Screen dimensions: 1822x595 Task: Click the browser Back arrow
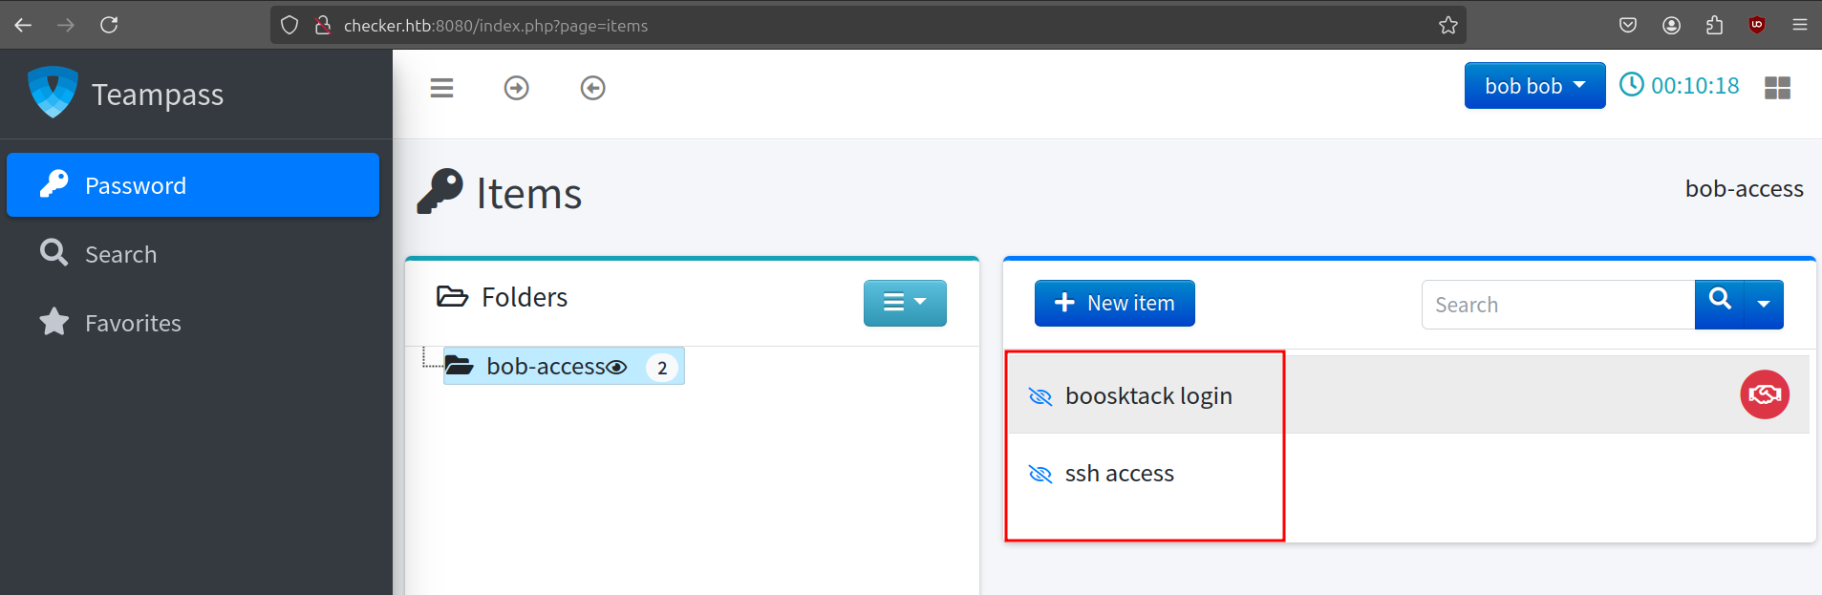(23, 25)
